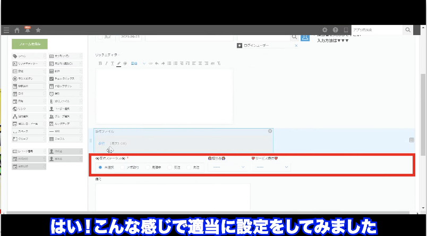Open the hamburger menu icon

[x=6, y=30]
